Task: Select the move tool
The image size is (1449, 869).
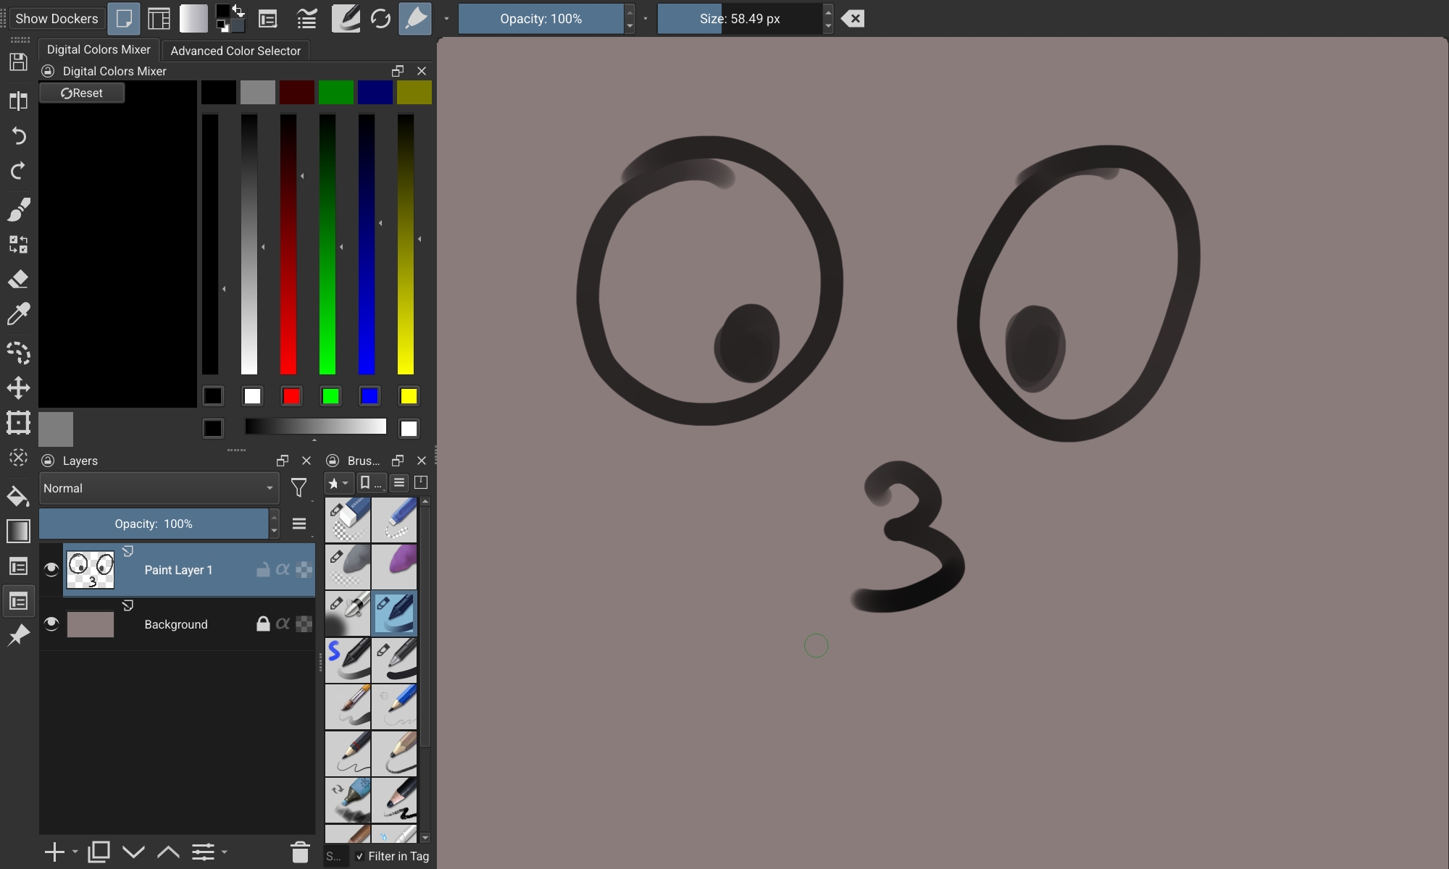Action: tap(19, 387)
